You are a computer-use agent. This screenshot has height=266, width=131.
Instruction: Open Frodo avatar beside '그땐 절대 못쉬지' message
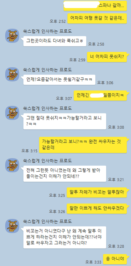(12, 113)
